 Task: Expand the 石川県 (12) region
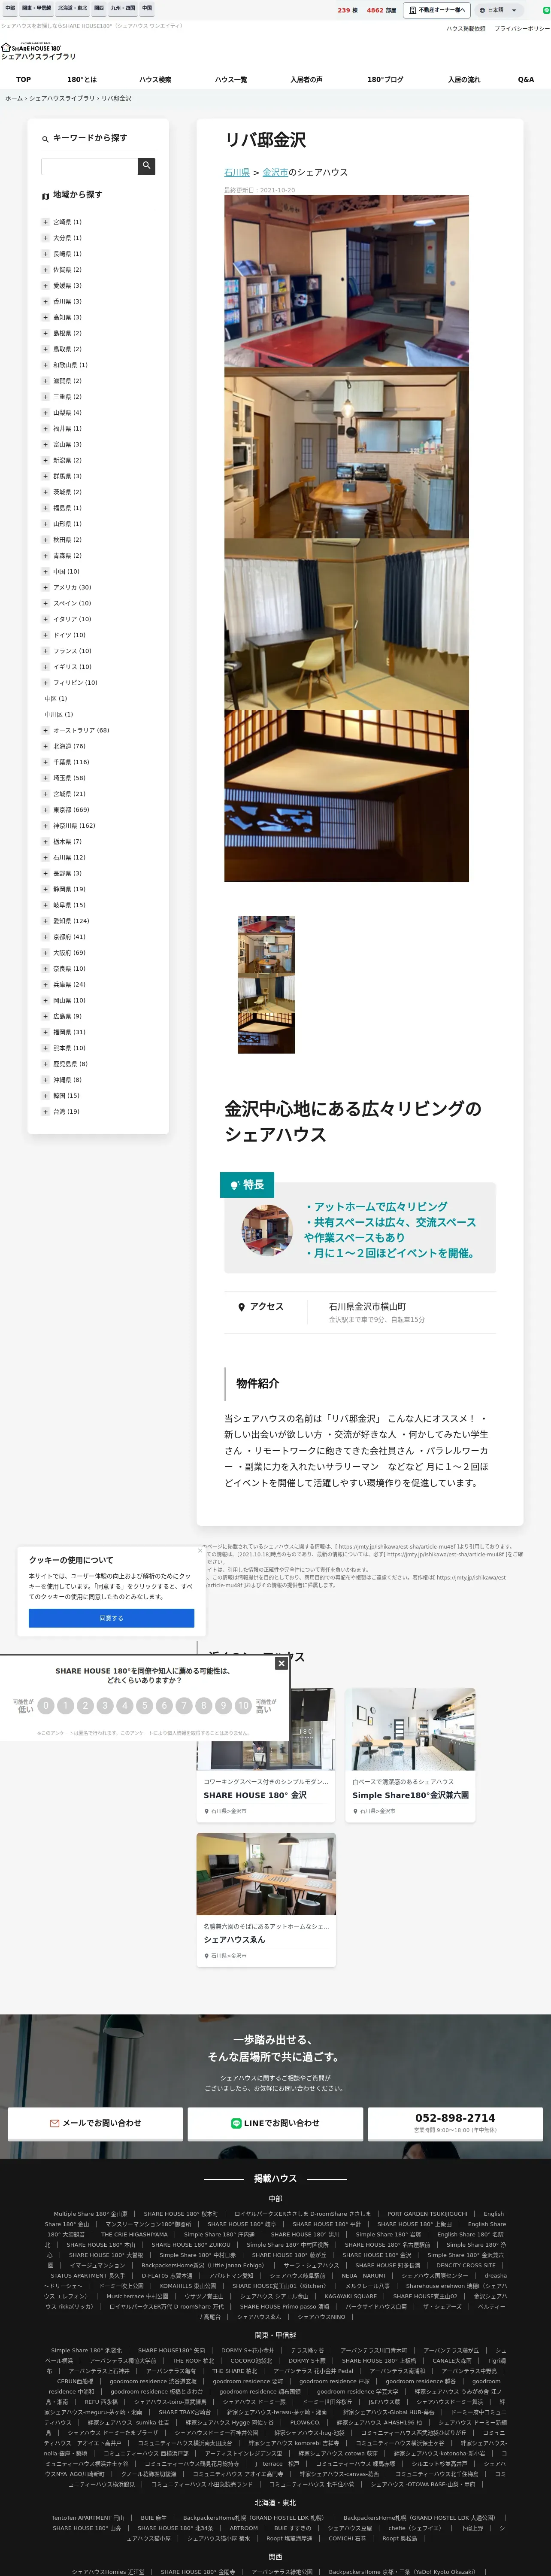pyautogui.click(x=45, y=857)
